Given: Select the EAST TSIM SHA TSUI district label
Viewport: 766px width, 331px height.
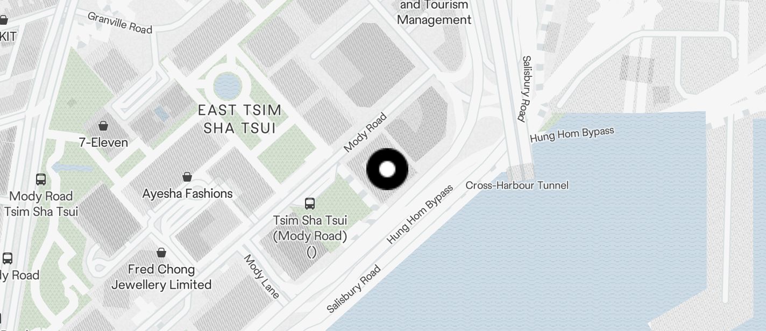Looking at the screenshot, I should [x=240, y=119].
